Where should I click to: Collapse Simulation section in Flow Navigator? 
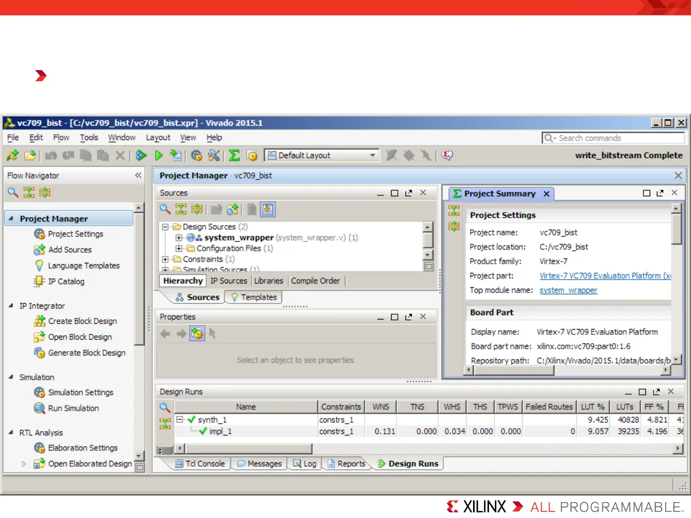coord(11,377)
